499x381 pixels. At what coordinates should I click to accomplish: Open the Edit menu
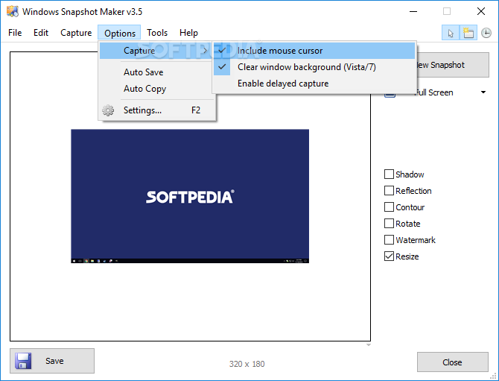coord(41,33)
